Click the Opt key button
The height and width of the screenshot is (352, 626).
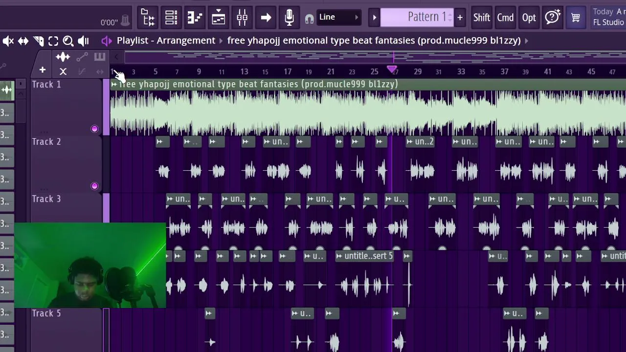click(529, 18)
